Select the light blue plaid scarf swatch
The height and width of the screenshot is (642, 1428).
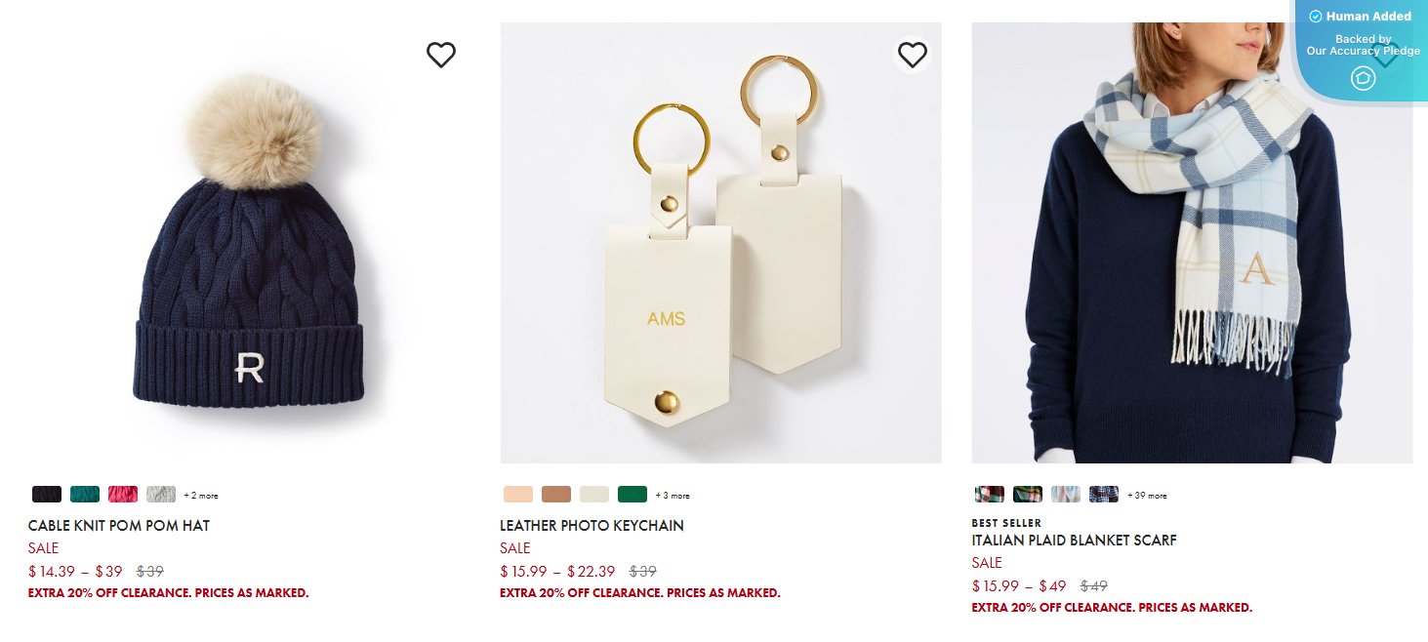click(1066, 495)
